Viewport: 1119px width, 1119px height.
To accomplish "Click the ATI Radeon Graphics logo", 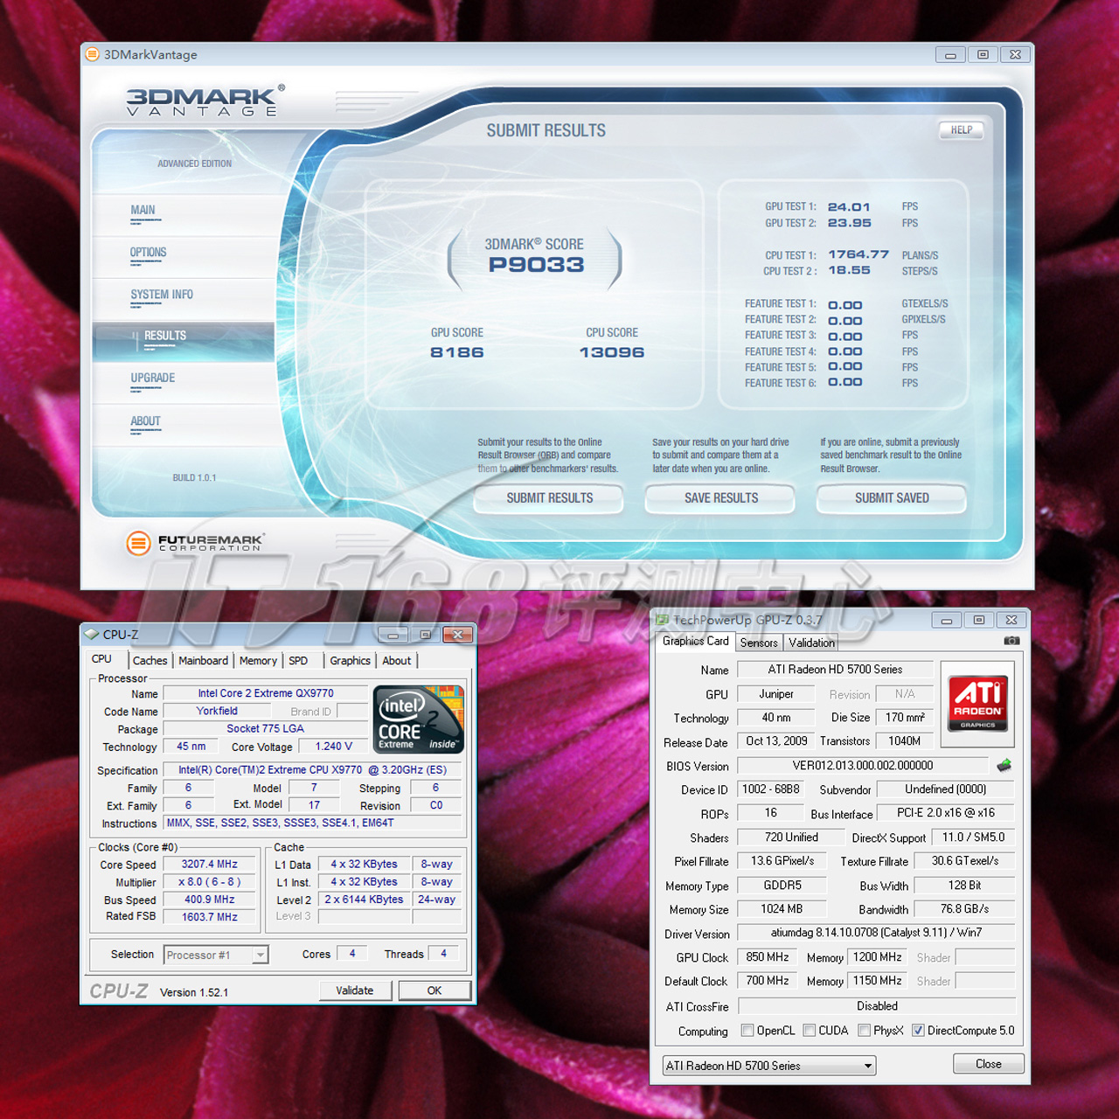I will [x=978, y=704].
